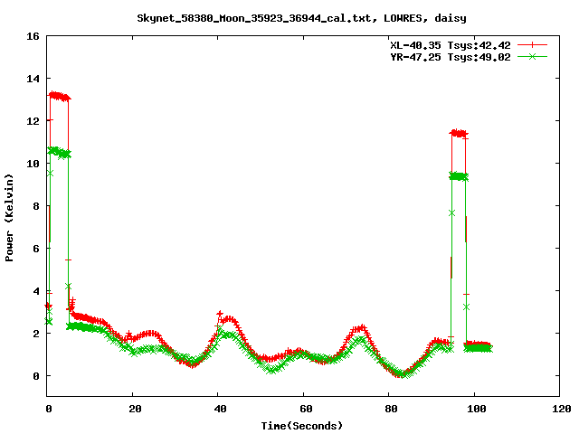Click the y-axis tick label 14

click(x=32, y=79)
